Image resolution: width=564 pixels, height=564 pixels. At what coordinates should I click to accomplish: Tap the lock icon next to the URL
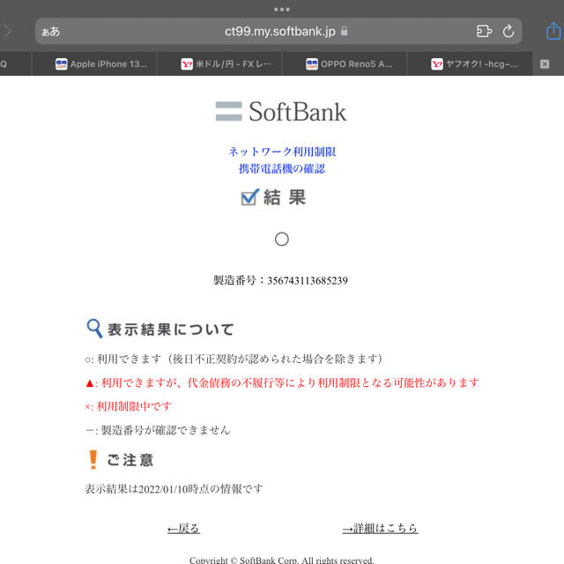point(345,31)
